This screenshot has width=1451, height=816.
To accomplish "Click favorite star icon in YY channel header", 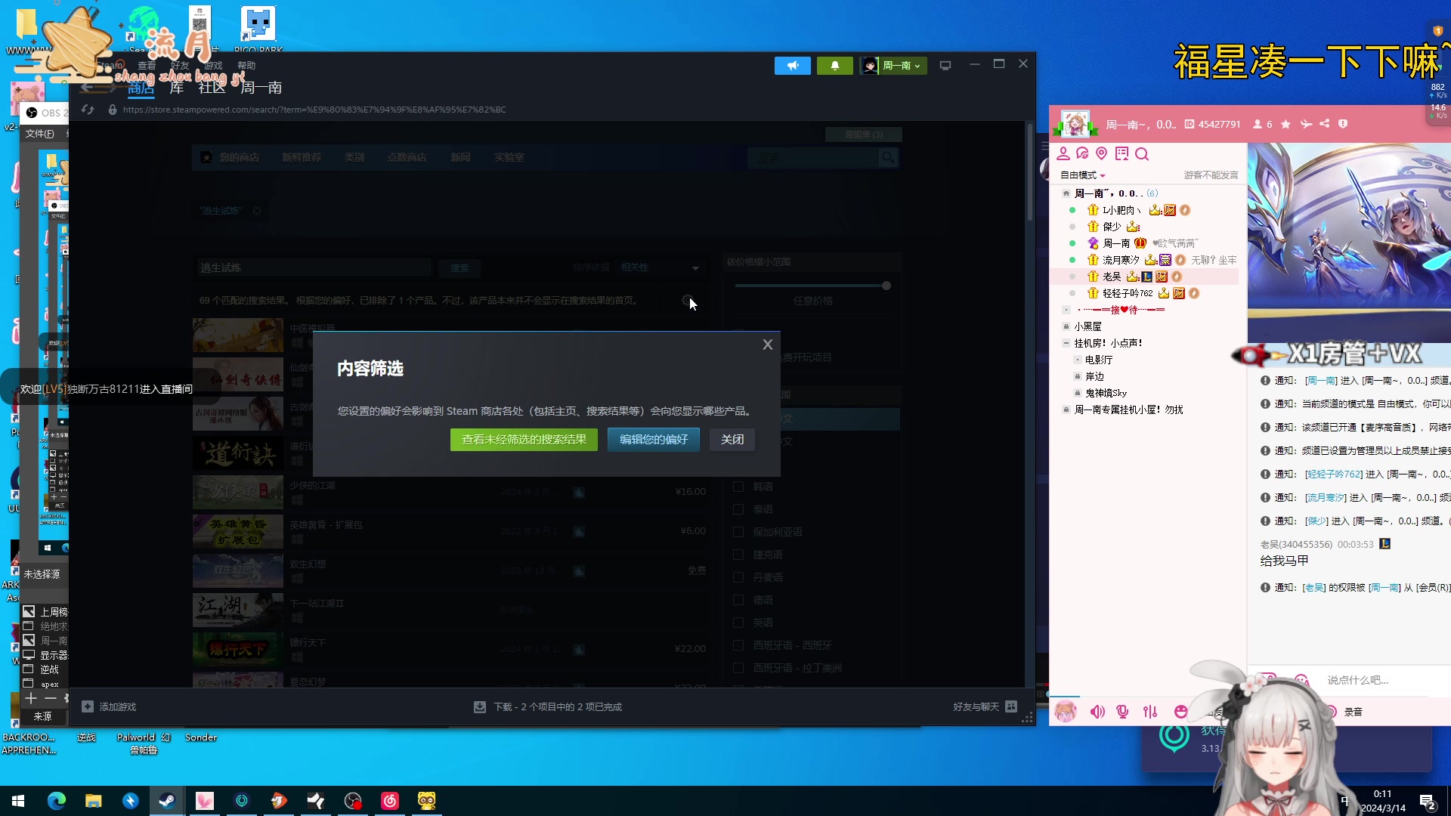I will click(x=1285, y=124).
